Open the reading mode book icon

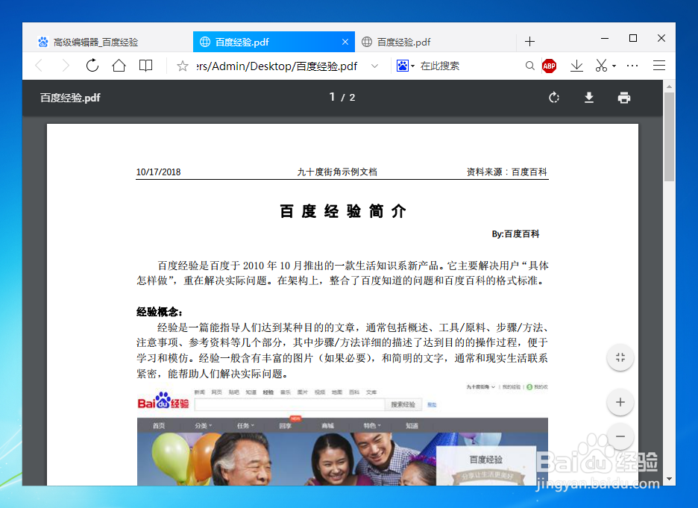[x=145, y=66]
